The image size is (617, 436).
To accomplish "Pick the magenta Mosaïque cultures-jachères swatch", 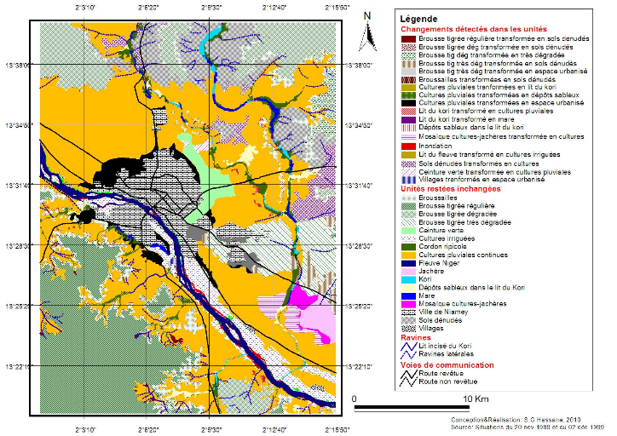I will [x=408, y=304].
